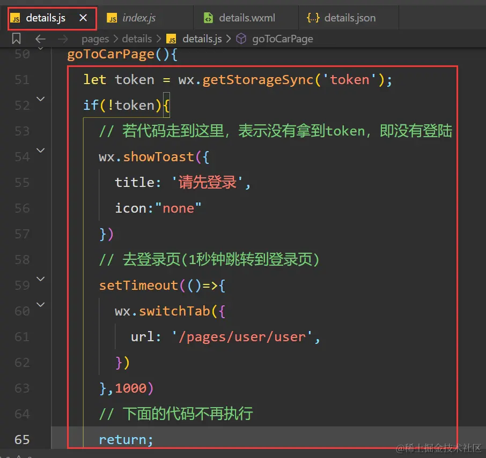Collapse the if block at line 52

tap(41, 99)
